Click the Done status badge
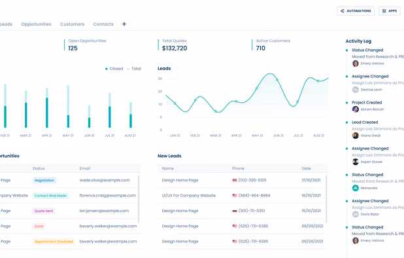 click(39, 227)
